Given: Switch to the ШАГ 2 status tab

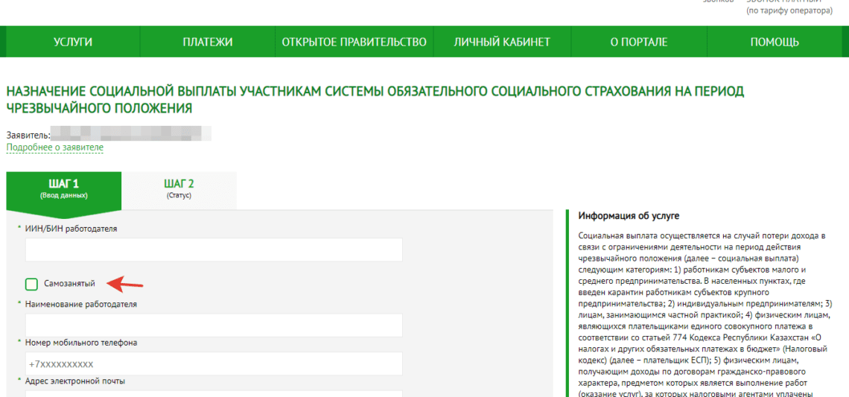Looking at the screenshot, I should coord(179,189).
